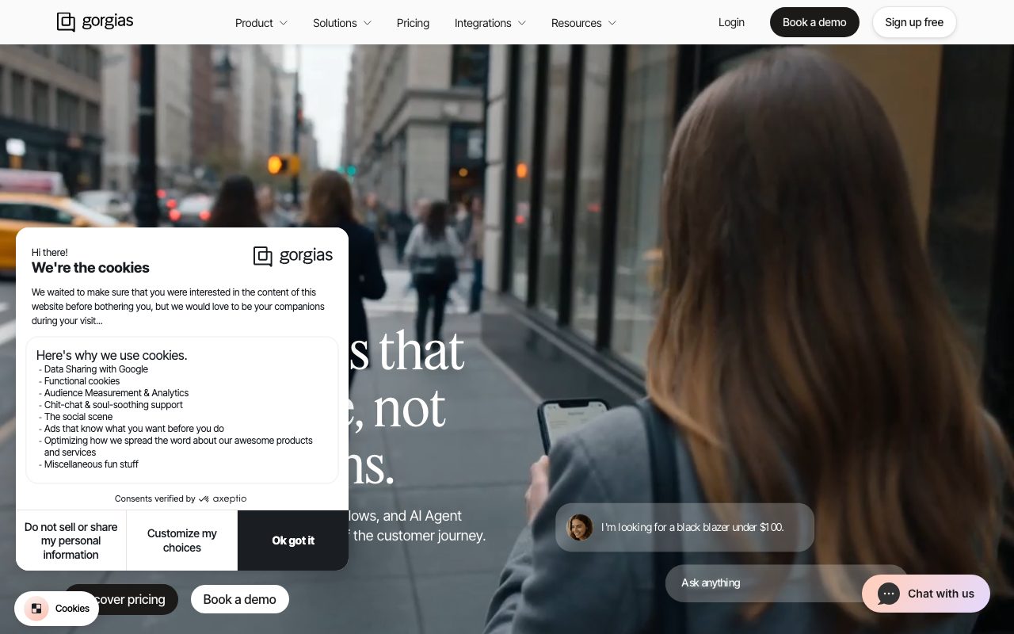Click 'Functional cookies' list item
The height and width of the screenshot is (634, 1014).
coord(82,381)
